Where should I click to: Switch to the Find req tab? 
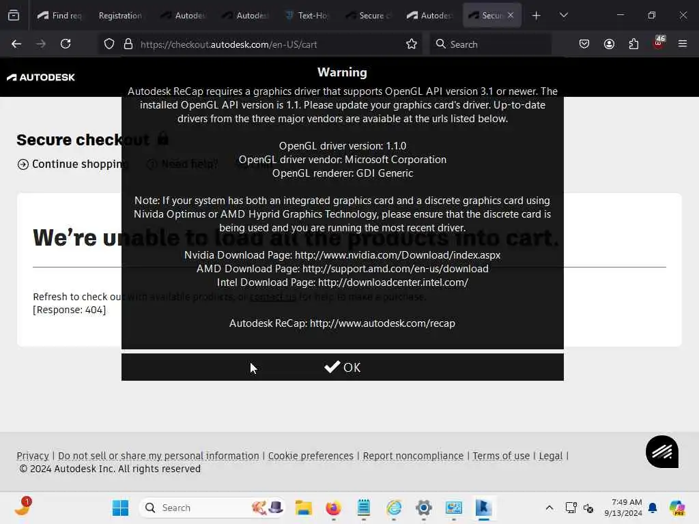[x=60, y=15]
